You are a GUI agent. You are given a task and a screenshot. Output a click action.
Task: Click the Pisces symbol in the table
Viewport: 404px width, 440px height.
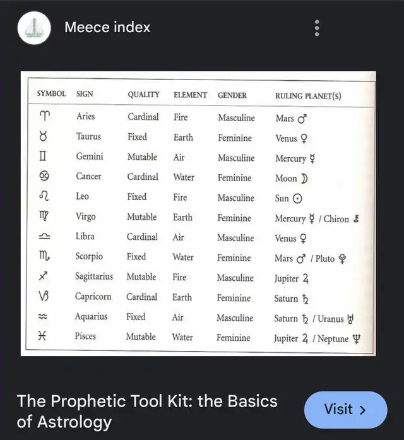42,335
